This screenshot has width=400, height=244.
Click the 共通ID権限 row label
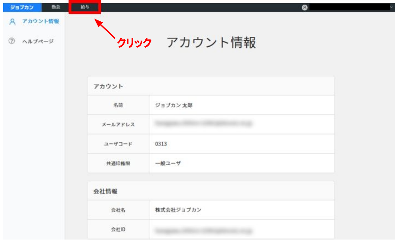point(118,163)
